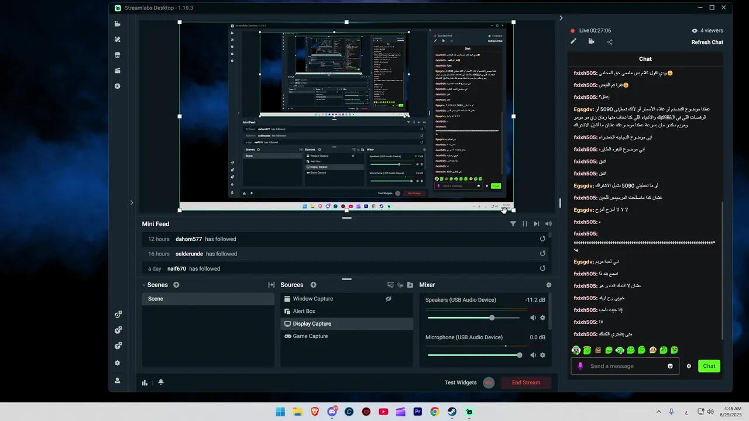Open Premiere Pro from the taskbar
This screenshot has height=421, width=749.
pyautogui.click(x=418, y=412)
